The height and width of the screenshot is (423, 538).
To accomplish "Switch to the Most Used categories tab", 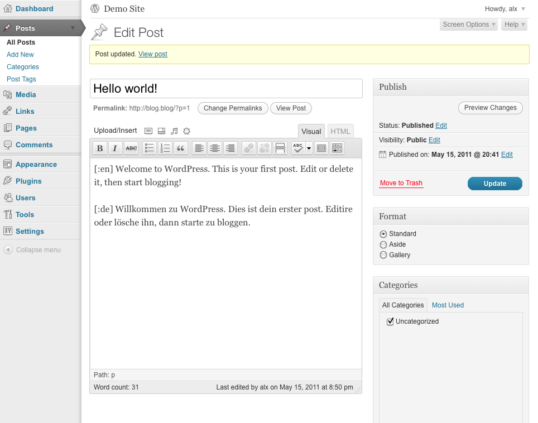I will [x=448, y=305].
